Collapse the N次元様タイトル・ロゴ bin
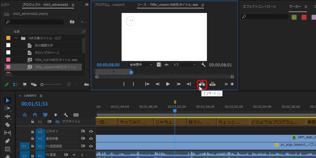Image resolution: width=316 pixels, height=158 pixels. [16, 38]
